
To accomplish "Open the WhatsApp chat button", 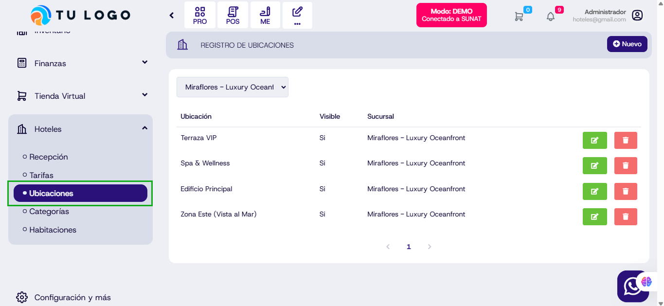I will [x=632, y=287].
